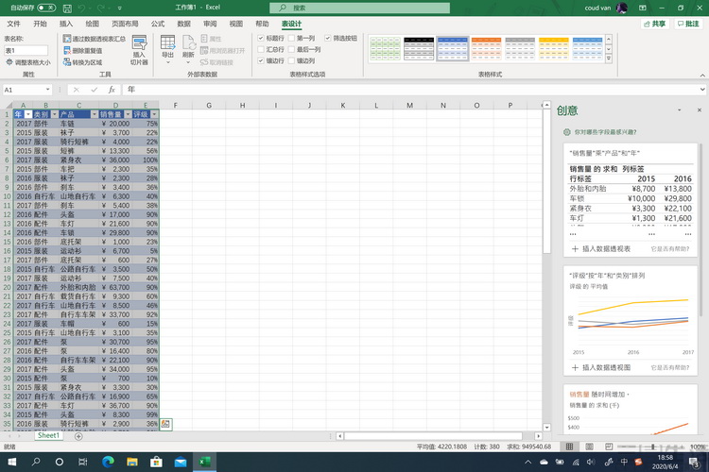
Task: Switch to 数据 ribbon tab
Action: 183,24
